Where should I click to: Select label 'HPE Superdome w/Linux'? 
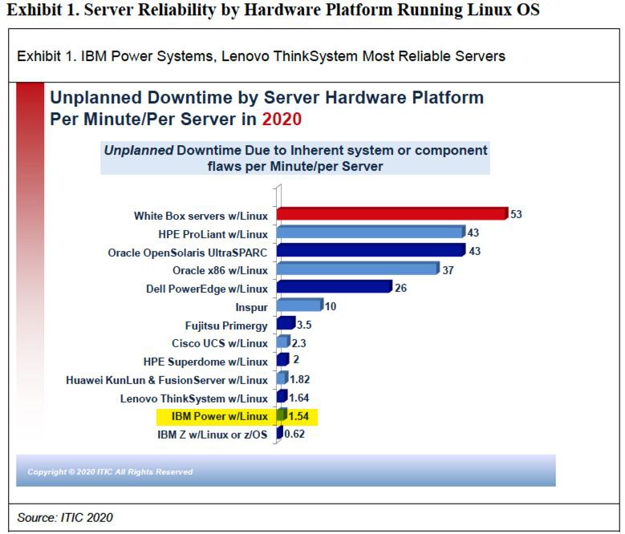[x=205, y=362]
